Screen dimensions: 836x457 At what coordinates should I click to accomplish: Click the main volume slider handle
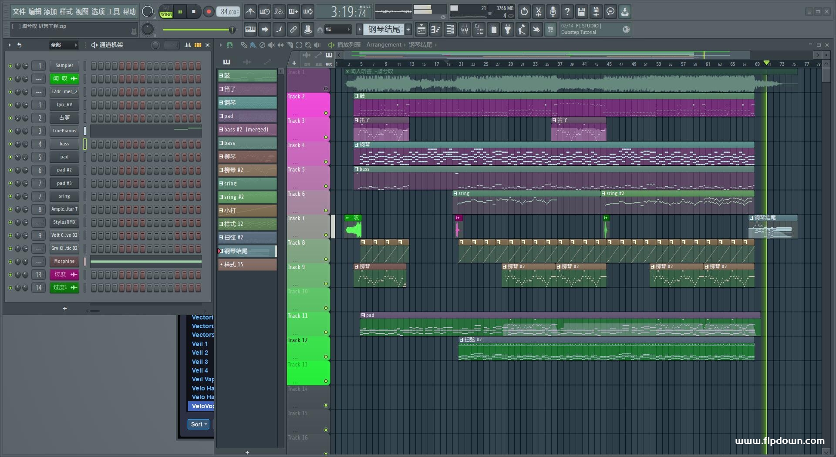232,30
